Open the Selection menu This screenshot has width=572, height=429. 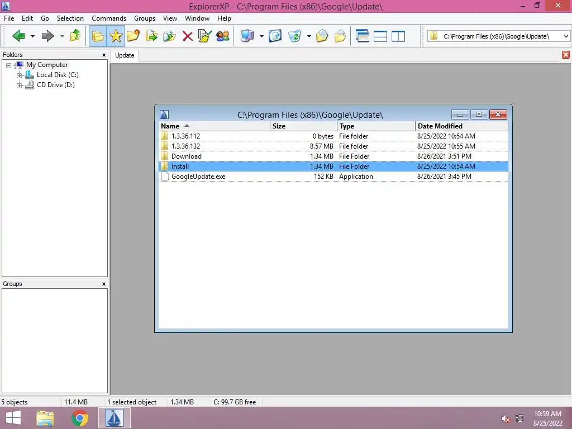pyautogui.click(x=70, y=18)
